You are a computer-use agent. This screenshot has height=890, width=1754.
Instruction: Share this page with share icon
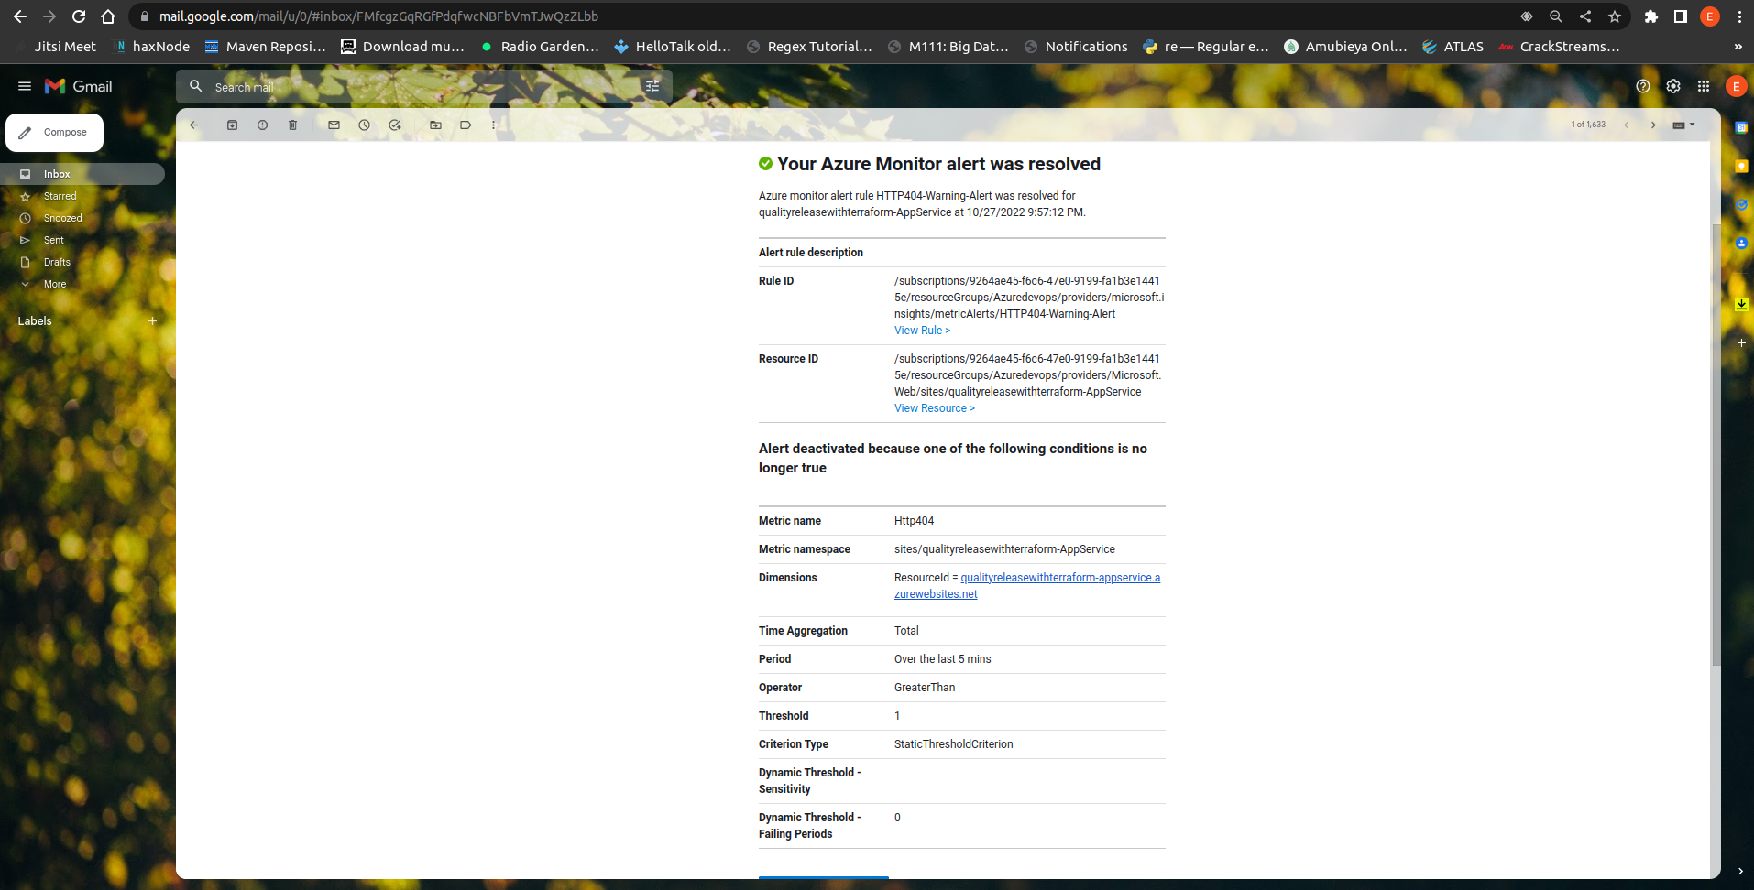click(x=1585, y=16)
